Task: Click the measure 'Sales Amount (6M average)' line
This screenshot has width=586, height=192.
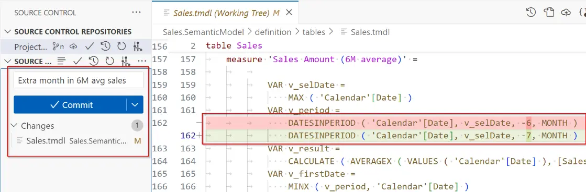Action: click(x=322, y=59)
